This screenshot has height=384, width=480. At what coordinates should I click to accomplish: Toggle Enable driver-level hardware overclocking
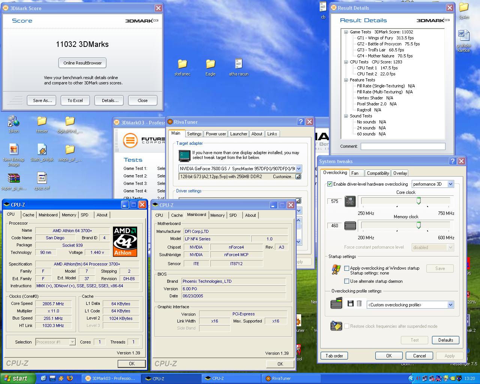pyautogui.click(x=330, y=184)
